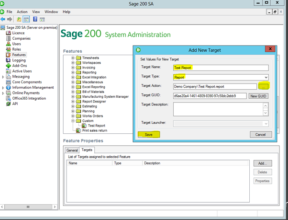The image size is (288, 220).
Task: Expand the Online Payments tree node
Action: coord(3,93)
